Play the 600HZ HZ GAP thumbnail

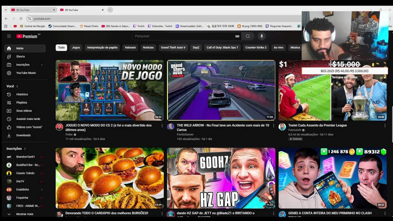coord(221,178)
